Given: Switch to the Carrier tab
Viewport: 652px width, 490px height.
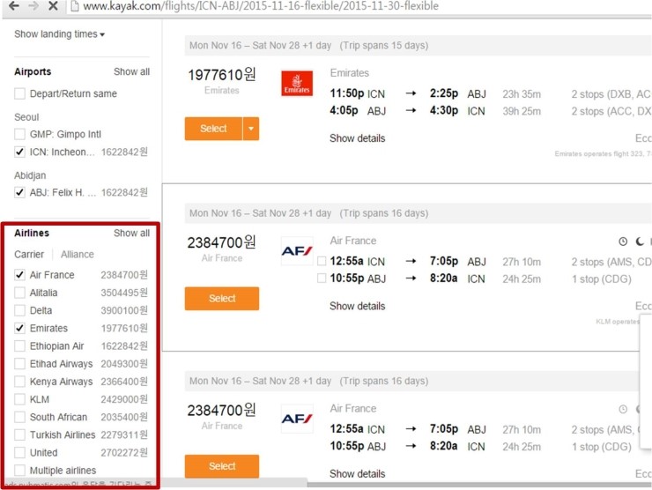Looking at the screenshot, I should [x=29, y=254].
